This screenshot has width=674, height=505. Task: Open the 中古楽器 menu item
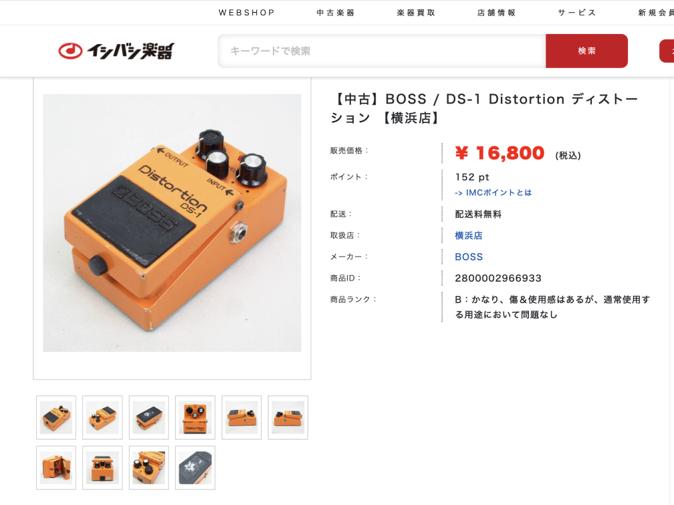336,13
